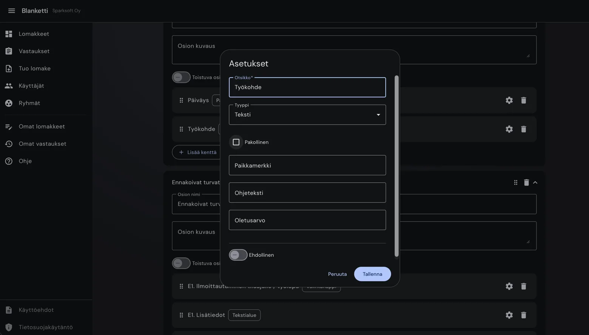Click drag handle next to Päiväys field
Image resolution: width=589 pixels, height=335 pixels.
[181, 100]
